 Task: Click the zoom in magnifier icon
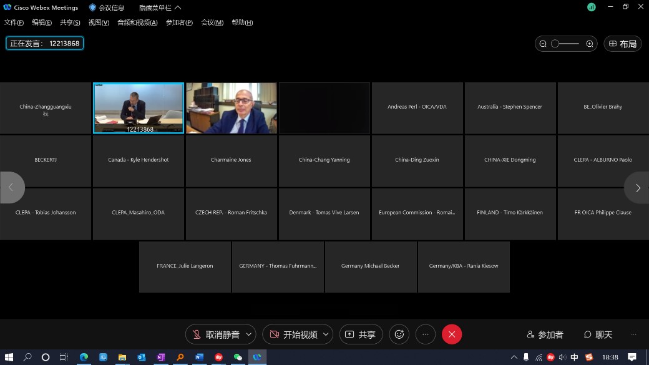590,44
